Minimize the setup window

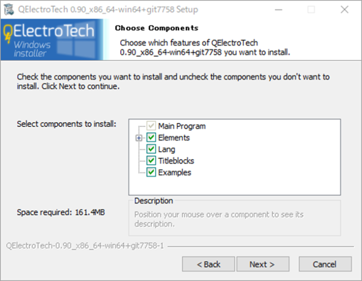(278, 9)
